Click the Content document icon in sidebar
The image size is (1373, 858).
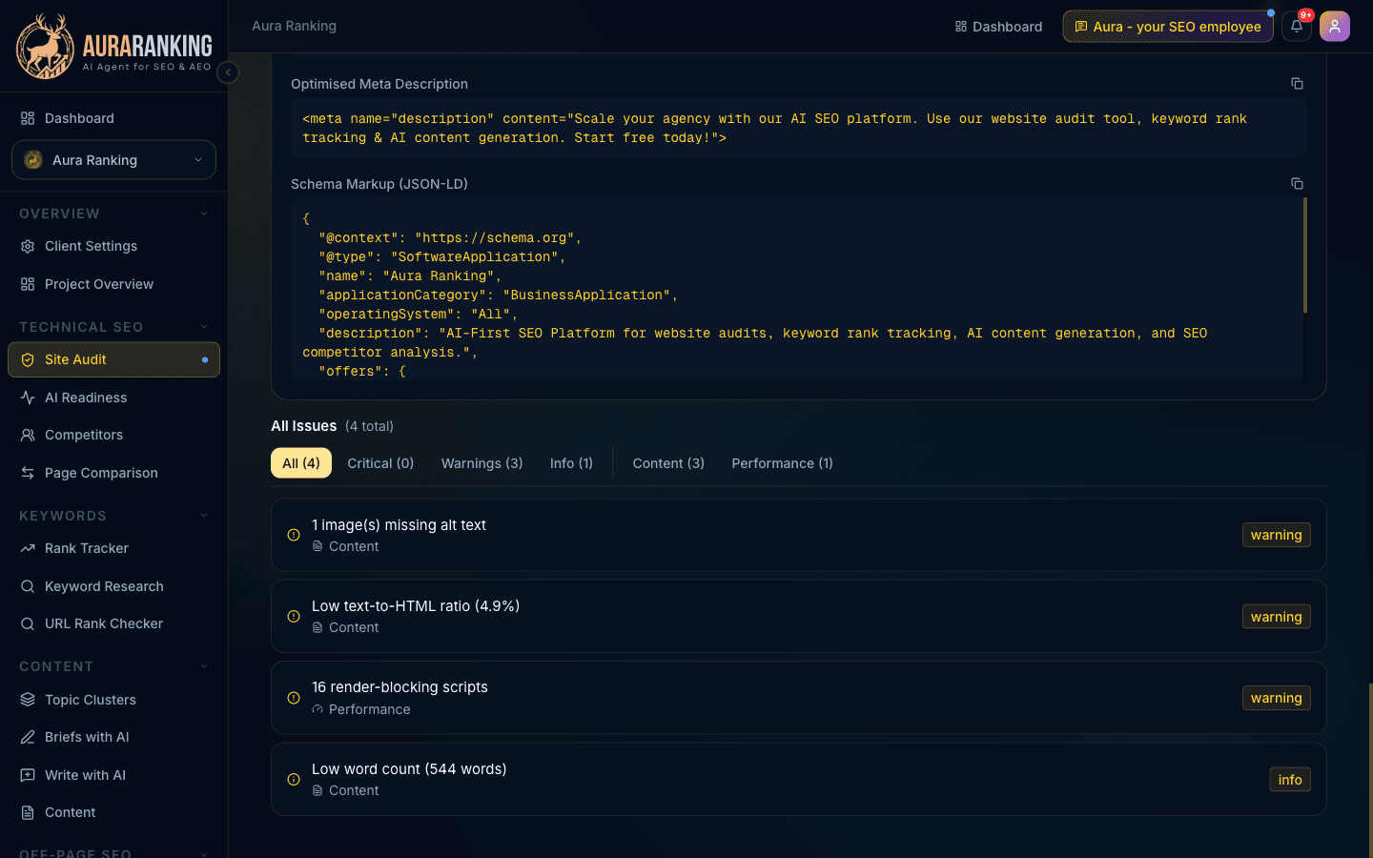coord(28,812)
